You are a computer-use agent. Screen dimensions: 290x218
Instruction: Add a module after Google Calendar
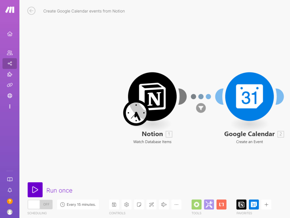280,97
